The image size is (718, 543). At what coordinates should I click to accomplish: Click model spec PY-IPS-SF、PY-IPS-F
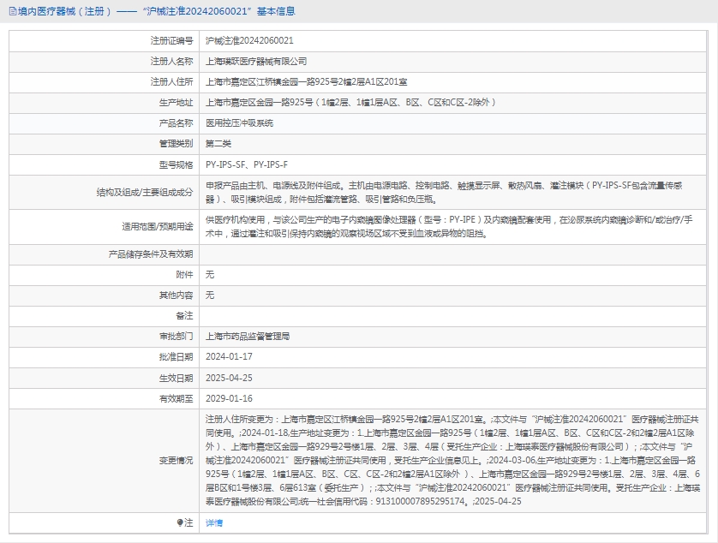pos(247,164)
